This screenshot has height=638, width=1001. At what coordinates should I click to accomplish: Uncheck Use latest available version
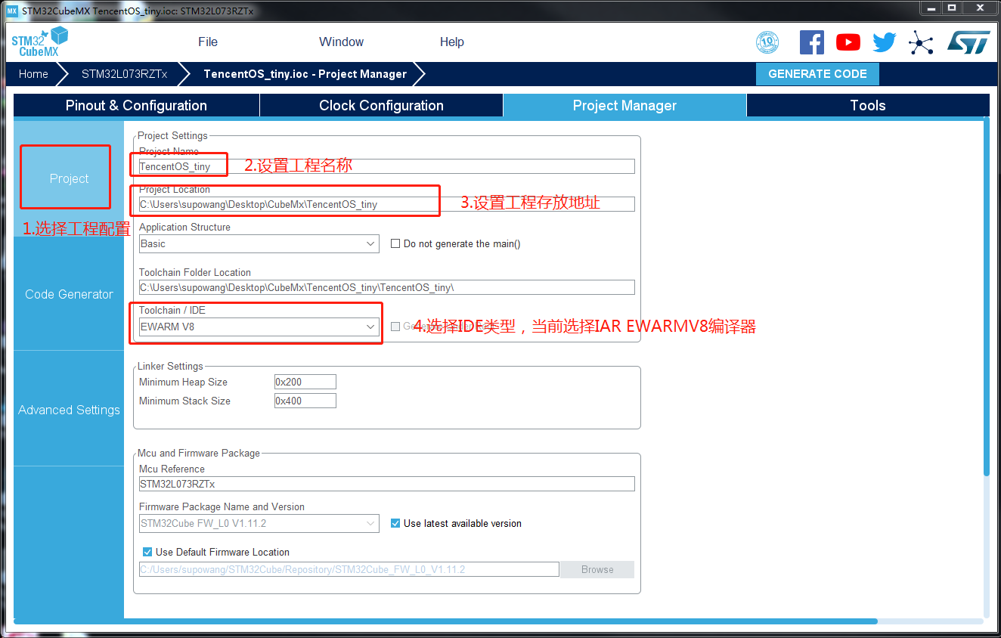395,523
